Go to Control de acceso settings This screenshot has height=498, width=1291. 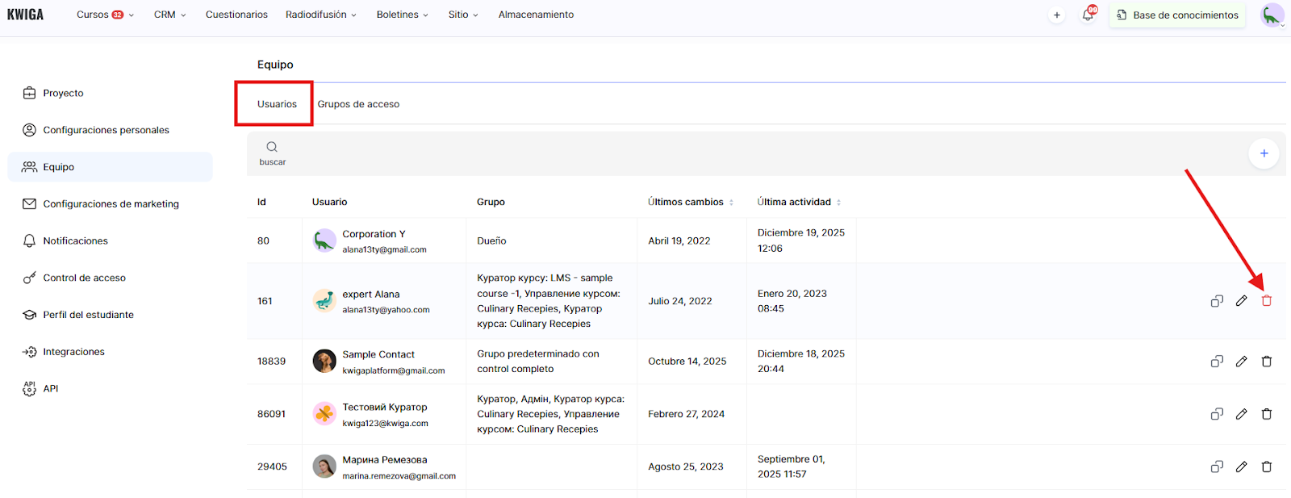(84, 278)
